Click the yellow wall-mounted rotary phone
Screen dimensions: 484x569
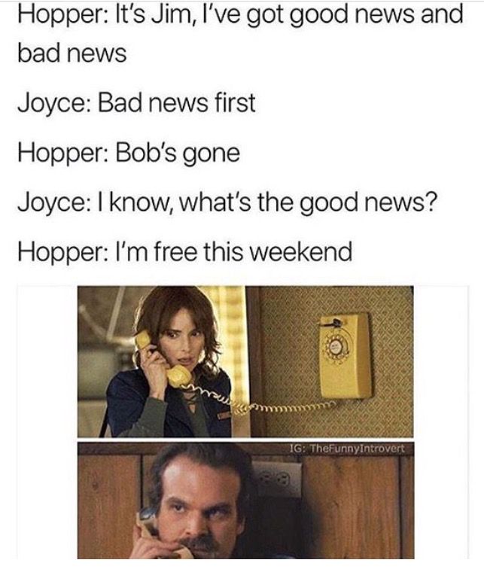pyautogui.click(x=345, y=355)
